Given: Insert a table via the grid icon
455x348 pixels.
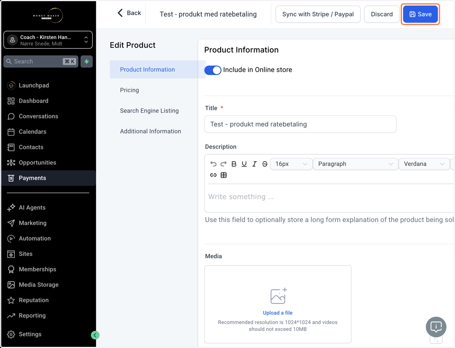Looking at the screenshot, I should [x=224, y=175].
